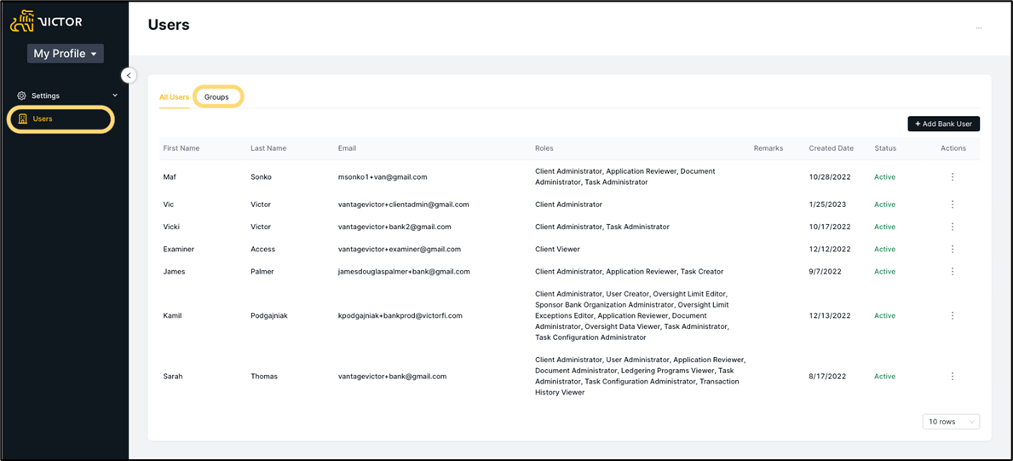Open the actions menu for Vic Victor
The width and height of the screenshot is (1013, 461).
(953, 205)
